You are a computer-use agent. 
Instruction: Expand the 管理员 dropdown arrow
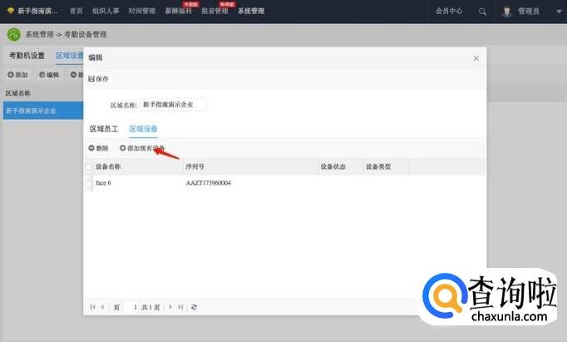[x=559, y=12]
